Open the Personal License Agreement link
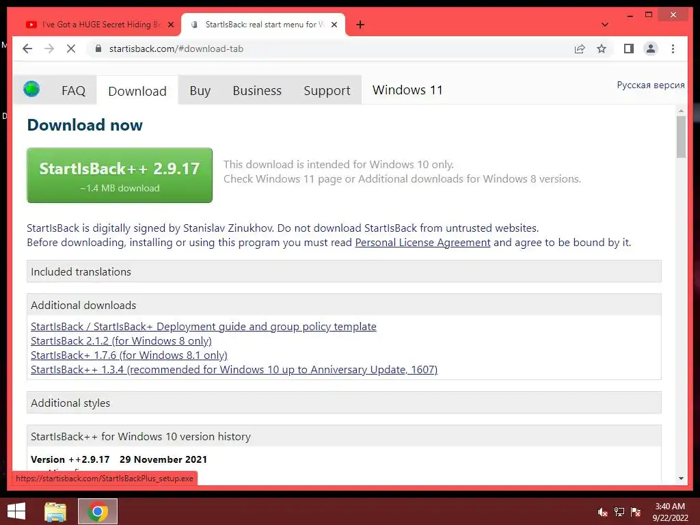 (x=422, y=243)
